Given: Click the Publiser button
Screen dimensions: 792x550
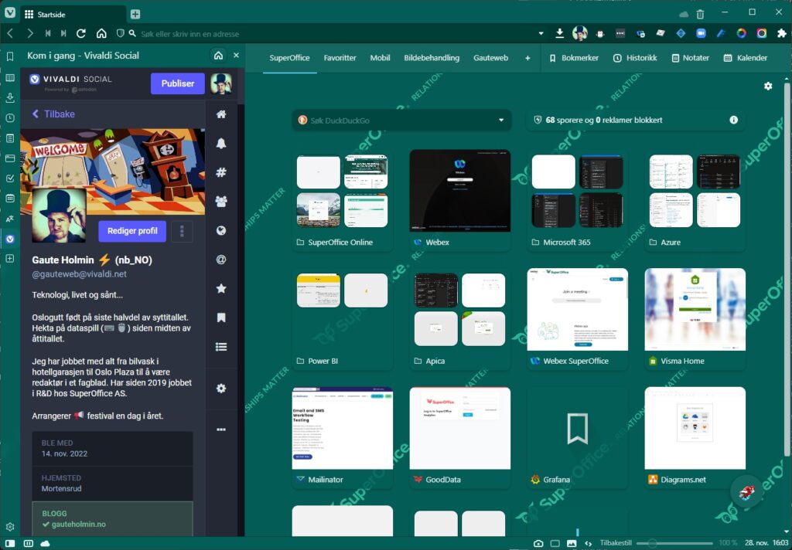Looking at the screenshot, I should pos(178,83).
